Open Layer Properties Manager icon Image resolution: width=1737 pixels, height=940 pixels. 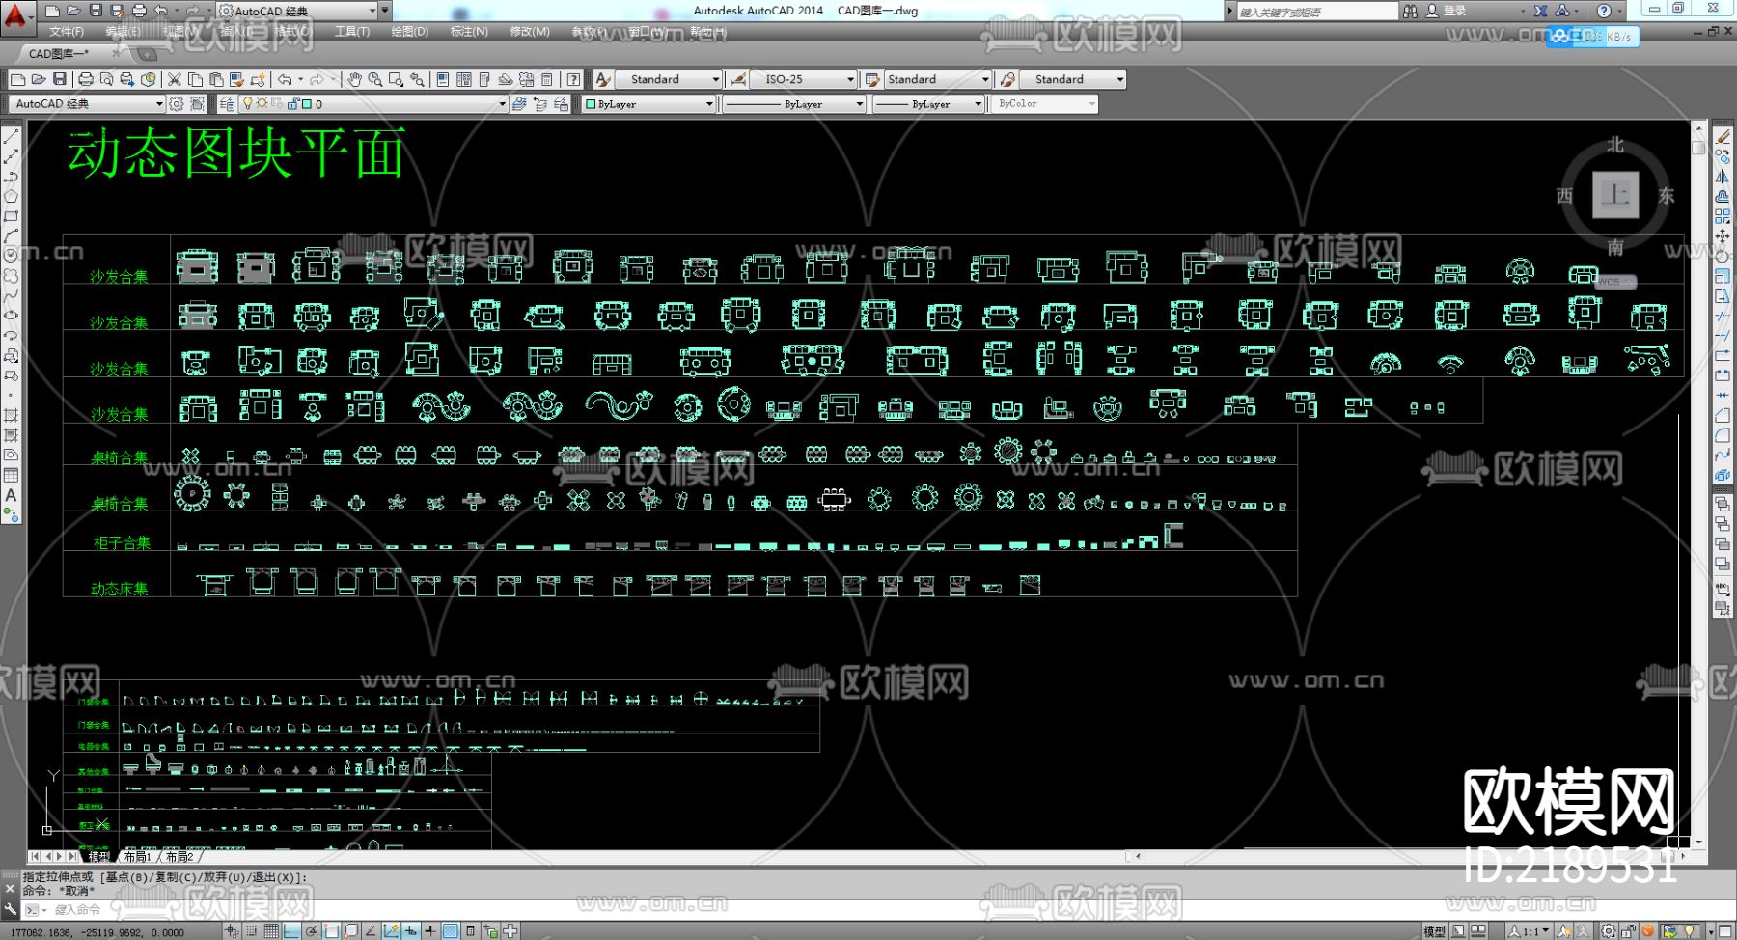point(228,104)
